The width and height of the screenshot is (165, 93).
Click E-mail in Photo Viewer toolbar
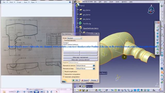(x=19, y=2)
